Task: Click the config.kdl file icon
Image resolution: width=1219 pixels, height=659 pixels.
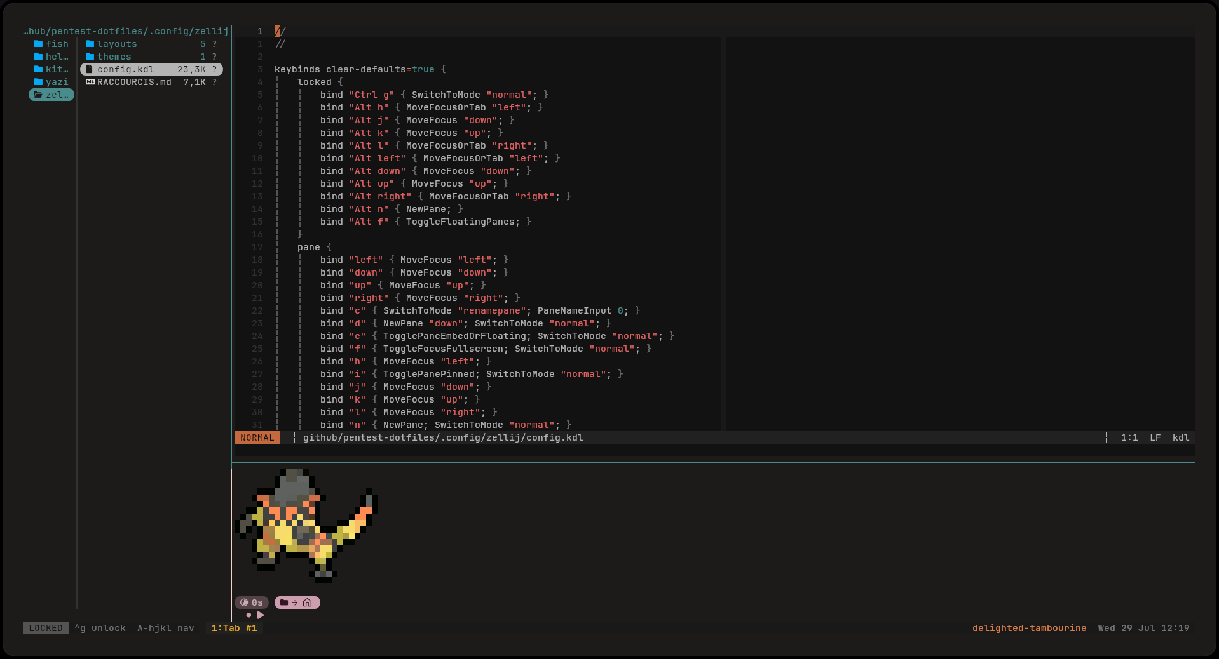Action: (90, 69)
